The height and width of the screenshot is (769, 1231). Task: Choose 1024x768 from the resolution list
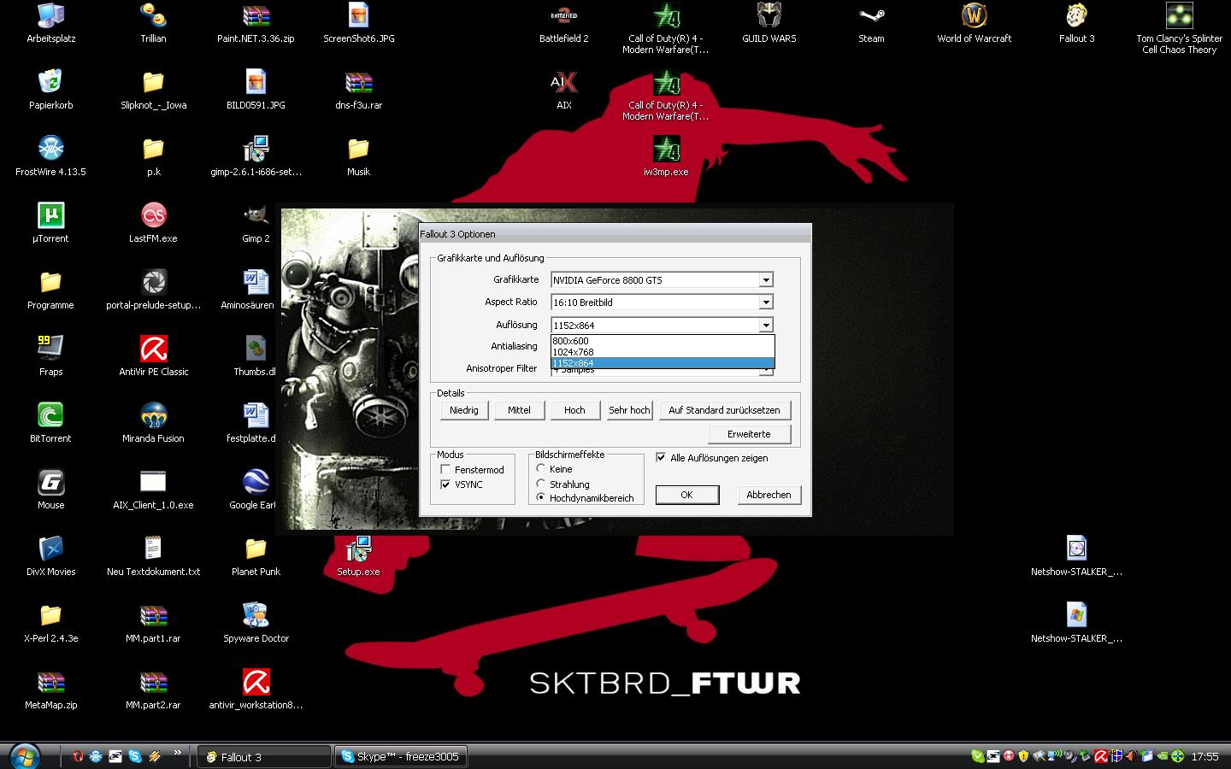663,352
